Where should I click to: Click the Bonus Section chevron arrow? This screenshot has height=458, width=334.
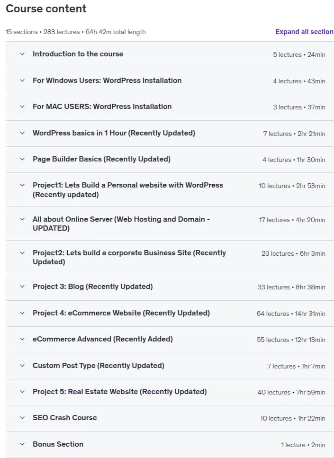tap(22, 444)
